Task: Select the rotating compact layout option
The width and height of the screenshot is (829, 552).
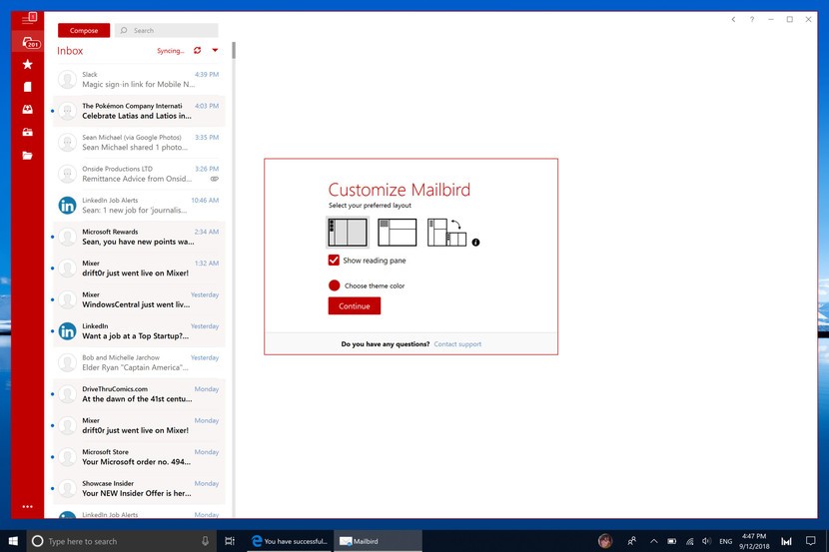Action: pos(446,233)
